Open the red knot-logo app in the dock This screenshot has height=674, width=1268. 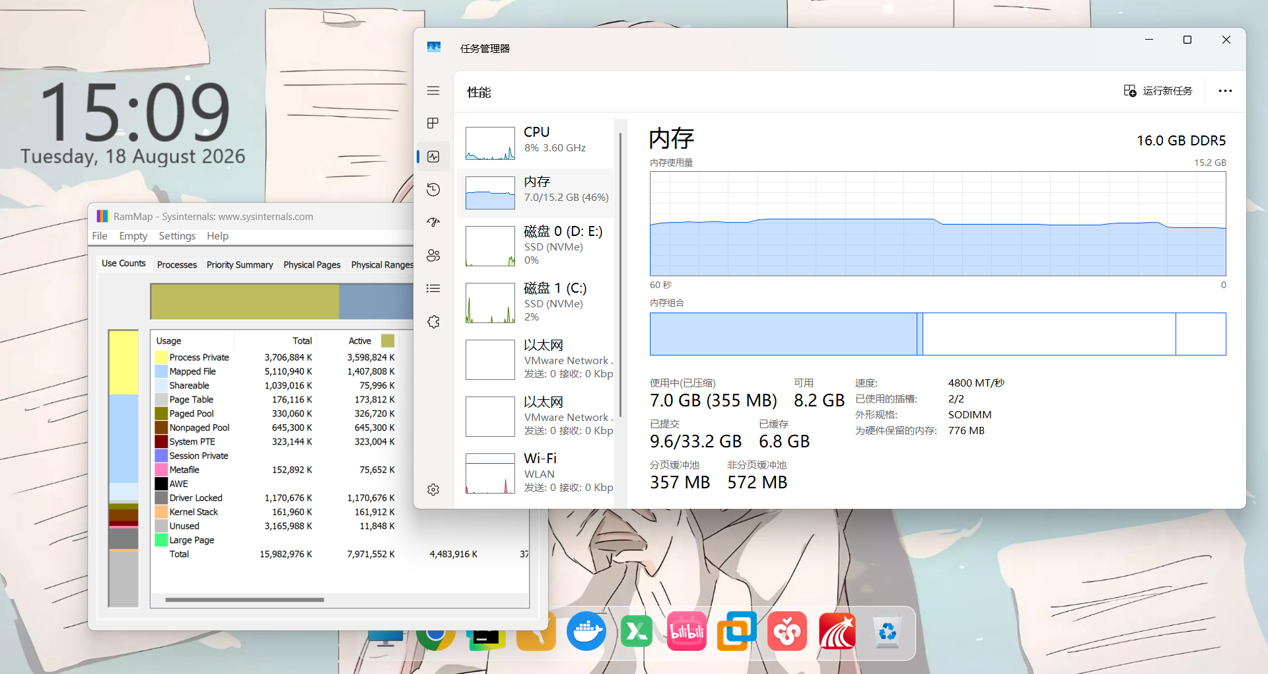[x=787, y=632]
